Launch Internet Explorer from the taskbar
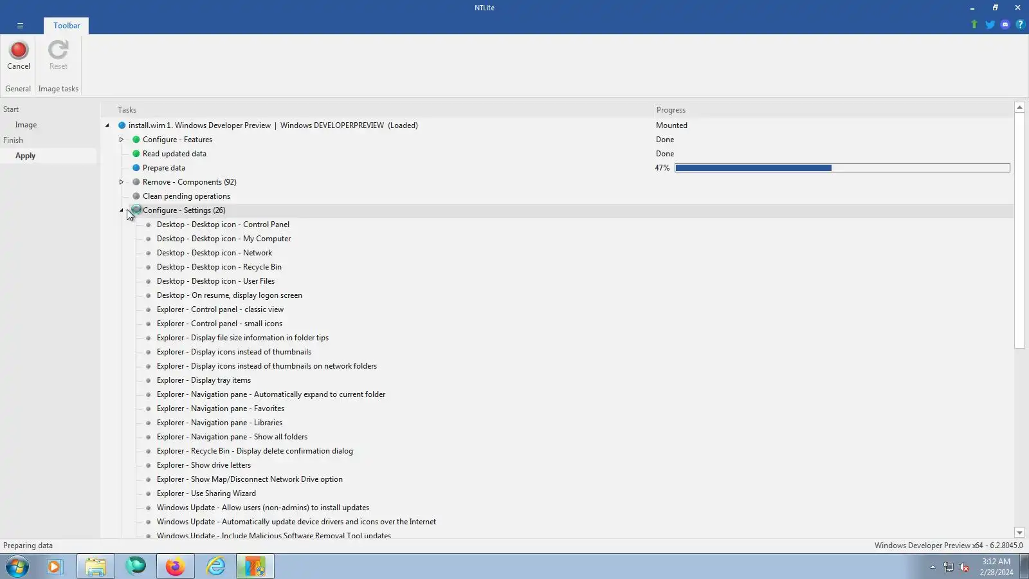Image resolution: width=1029 pixels, height=579 pixels. point(215,567)
